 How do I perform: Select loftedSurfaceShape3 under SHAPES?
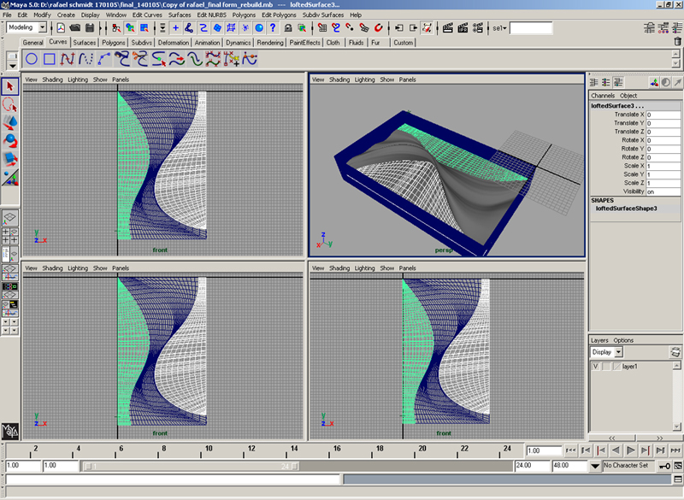tap(627, 209)
